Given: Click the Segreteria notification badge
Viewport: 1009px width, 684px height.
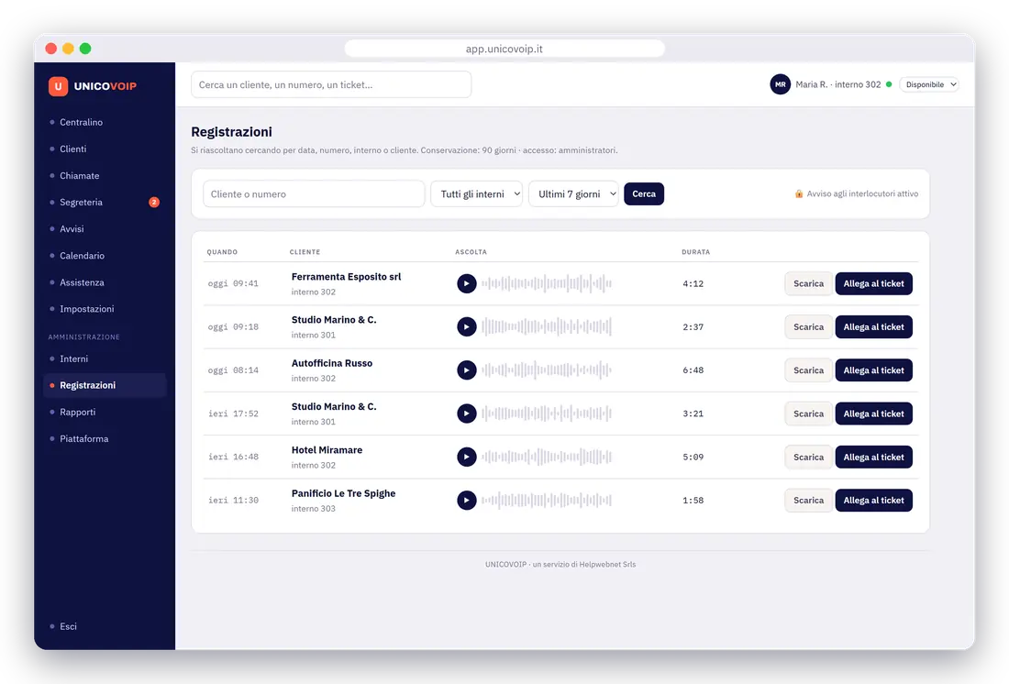Looking at the screenshot, I should click(x=154, y=202).
